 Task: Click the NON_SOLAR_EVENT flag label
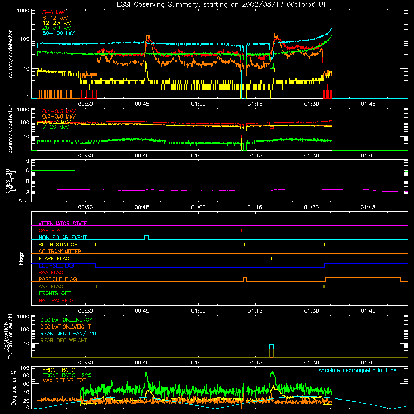(63, 238)
